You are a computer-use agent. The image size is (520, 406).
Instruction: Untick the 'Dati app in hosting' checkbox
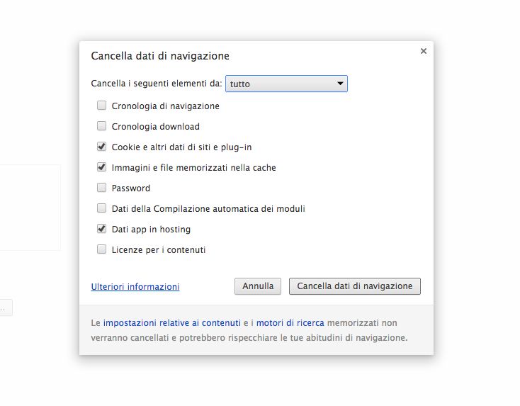[x=102, y=230]
